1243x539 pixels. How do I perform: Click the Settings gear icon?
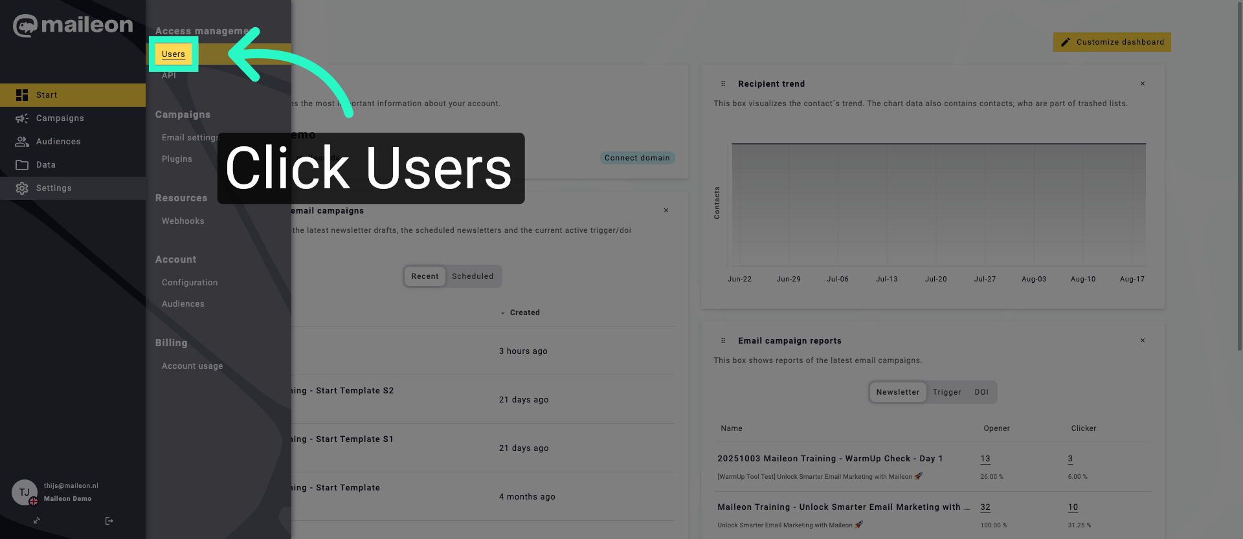pos(22,188)
